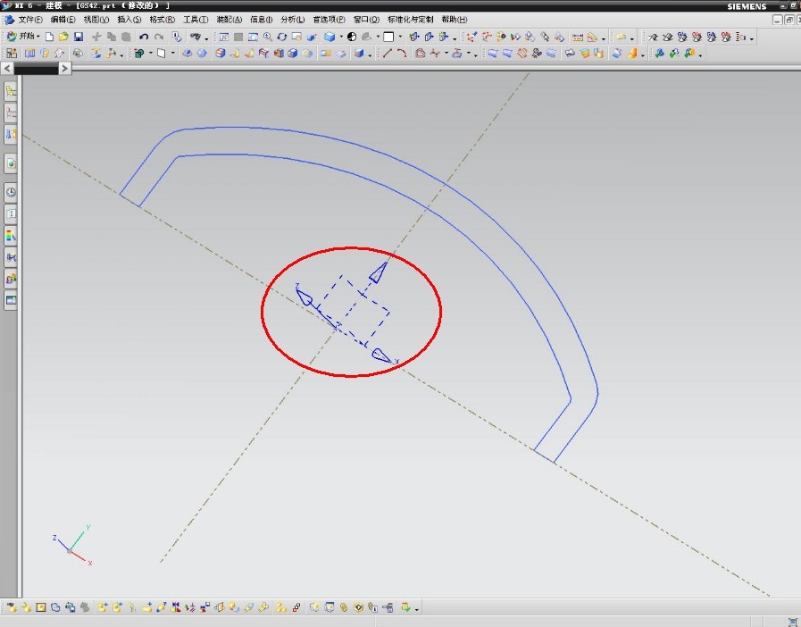Open the 窗口(O) menu

(x=366, y=20)
